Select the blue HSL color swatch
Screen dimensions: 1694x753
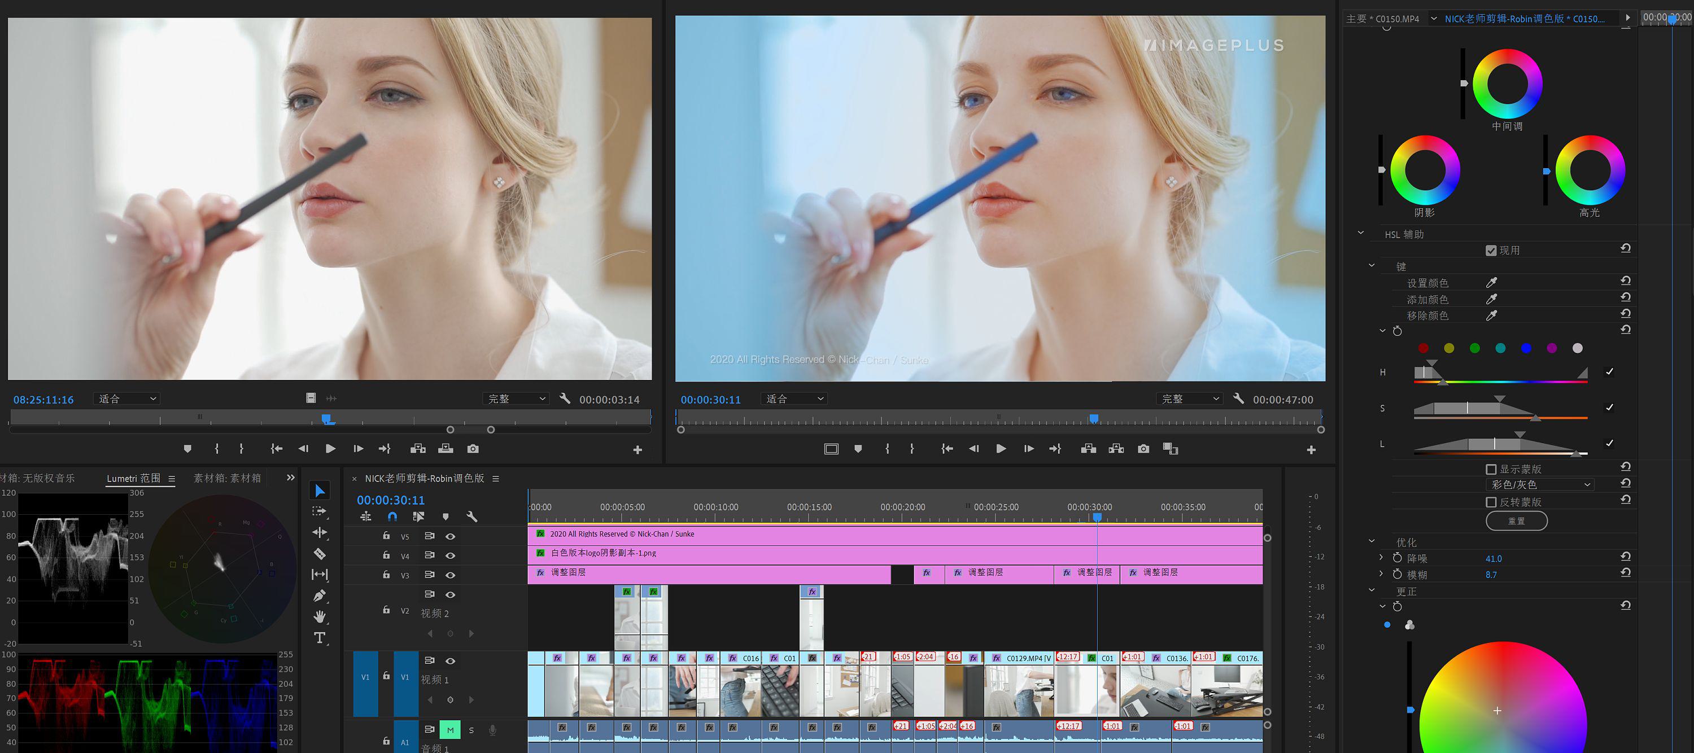click(1526, 348)
